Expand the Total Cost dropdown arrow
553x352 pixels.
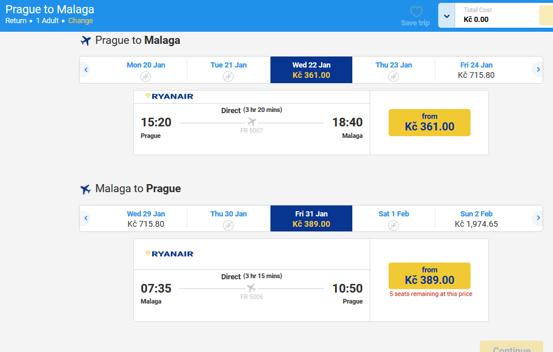[x=446, y=16]
